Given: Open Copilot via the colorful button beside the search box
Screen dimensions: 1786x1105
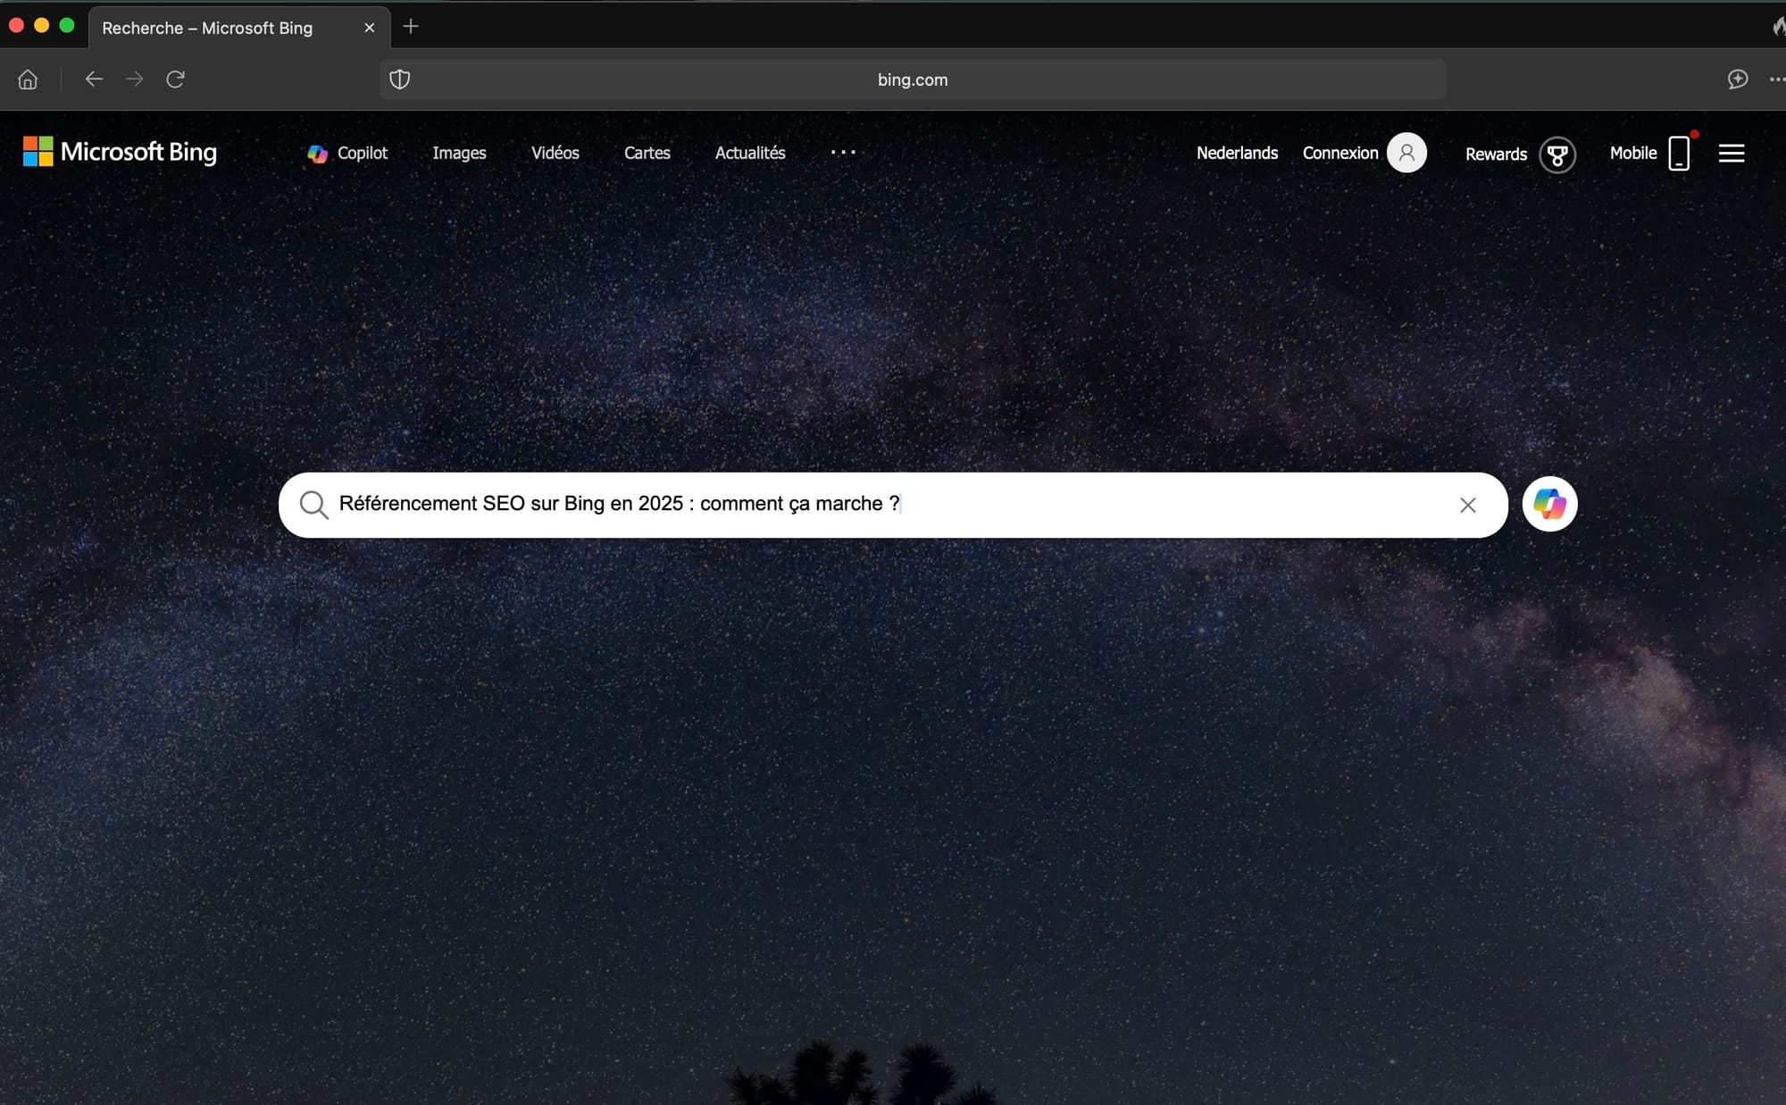Looking at the screenshot, I should (1549, 505).
